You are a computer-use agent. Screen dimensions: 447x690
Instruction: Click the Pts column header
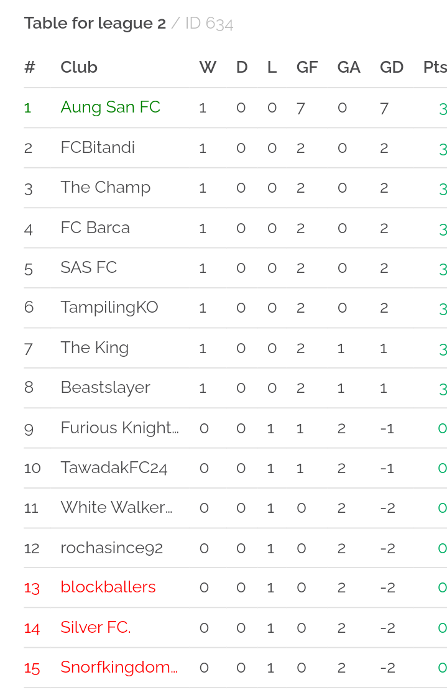[435, 67]
